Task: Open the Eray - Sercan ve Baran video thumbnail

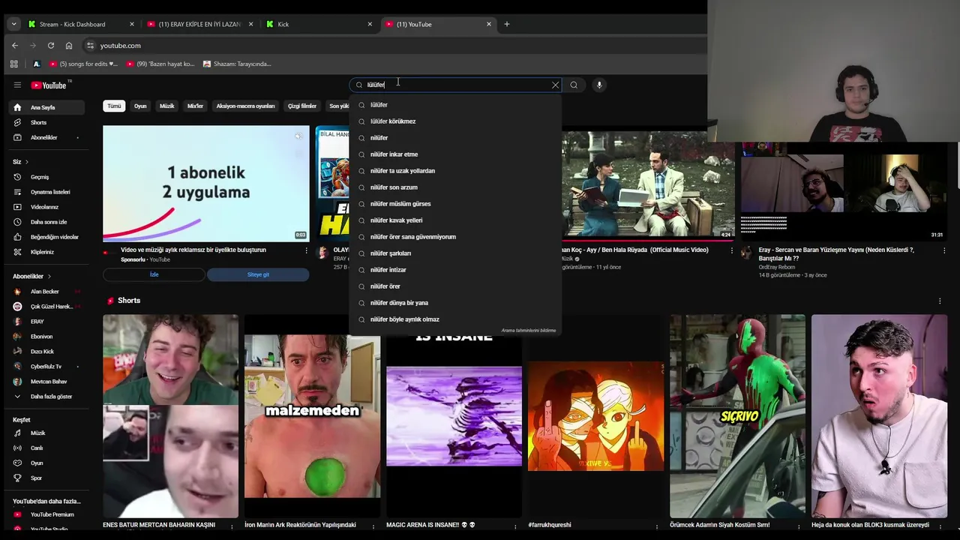Action: (844, 184)
